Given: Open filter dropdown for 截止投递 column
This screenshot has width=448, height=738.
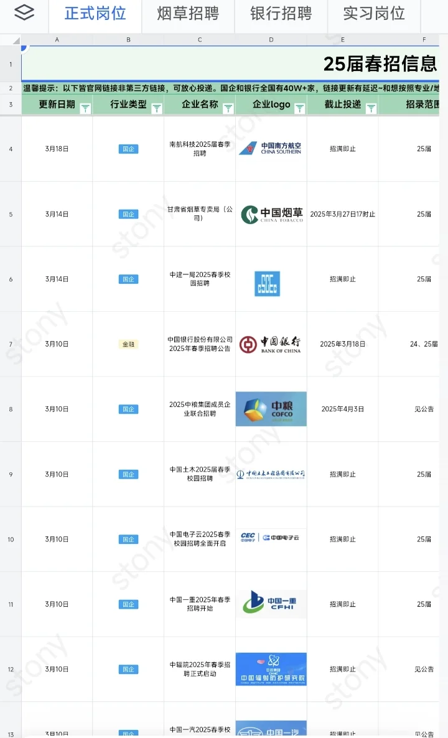Looking at the screenshot, I should click(371, 109).
